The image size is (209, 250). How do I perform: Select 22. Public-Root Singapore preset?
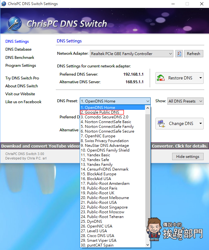113,207
